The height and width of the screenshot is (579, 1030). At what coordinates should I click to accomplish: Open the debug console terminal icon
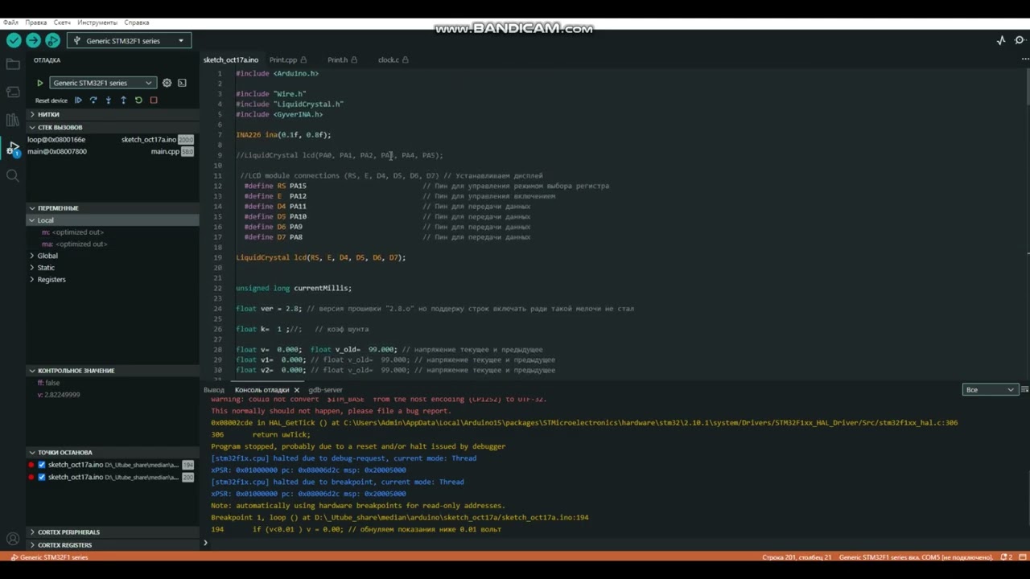(x=182, y=83)
